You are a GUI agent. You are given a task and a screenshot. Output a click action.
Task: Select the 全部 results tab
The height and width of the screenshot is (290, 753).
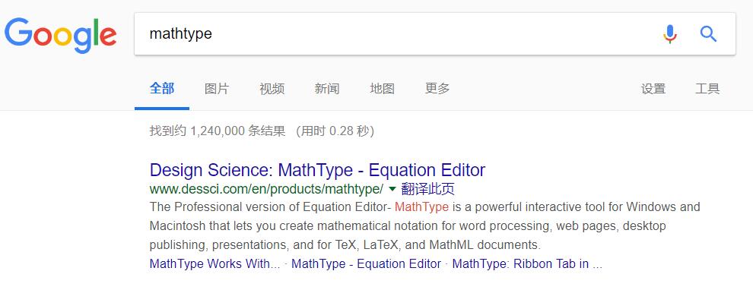tap(162, 89)
